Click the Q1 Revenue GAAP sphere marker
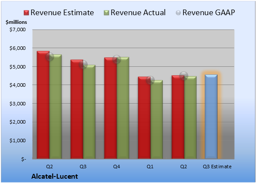Viewport: 256px width, 183px height. pyautogui.click(x=150, y=80)
